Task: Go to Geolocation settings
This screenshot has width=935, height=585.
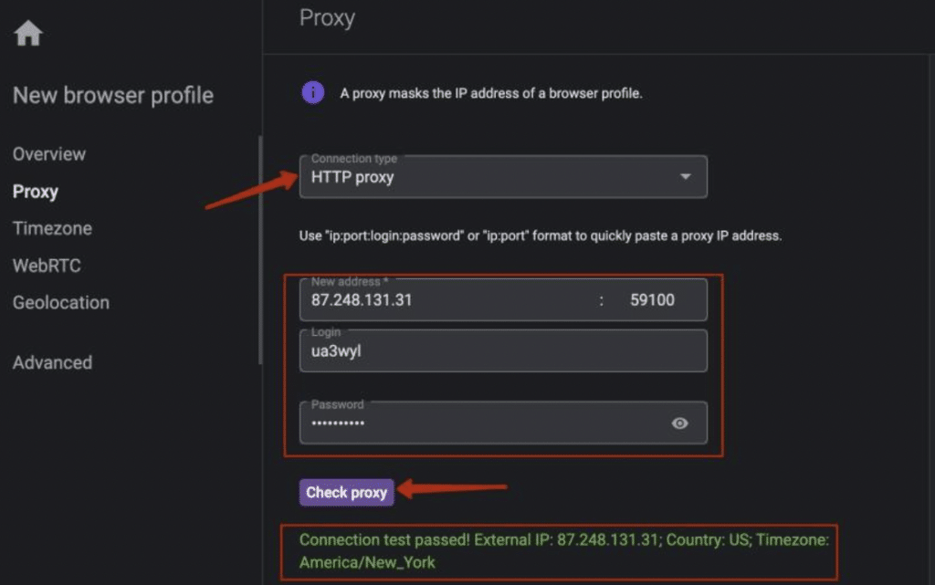Action: [x=61, y=303]
